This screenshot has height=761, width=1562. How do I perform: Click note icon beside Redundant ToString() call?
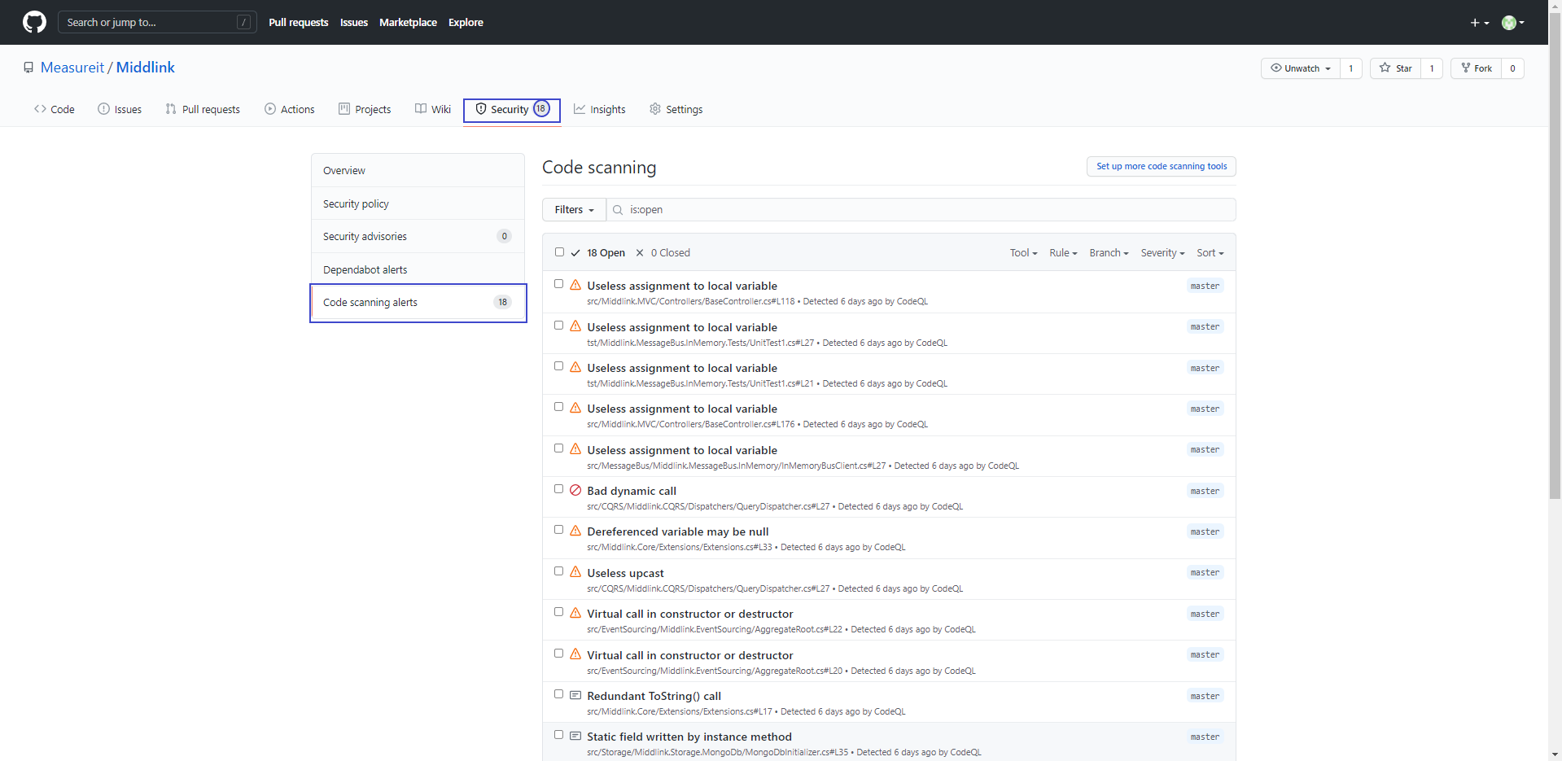[x=575, y=695]
